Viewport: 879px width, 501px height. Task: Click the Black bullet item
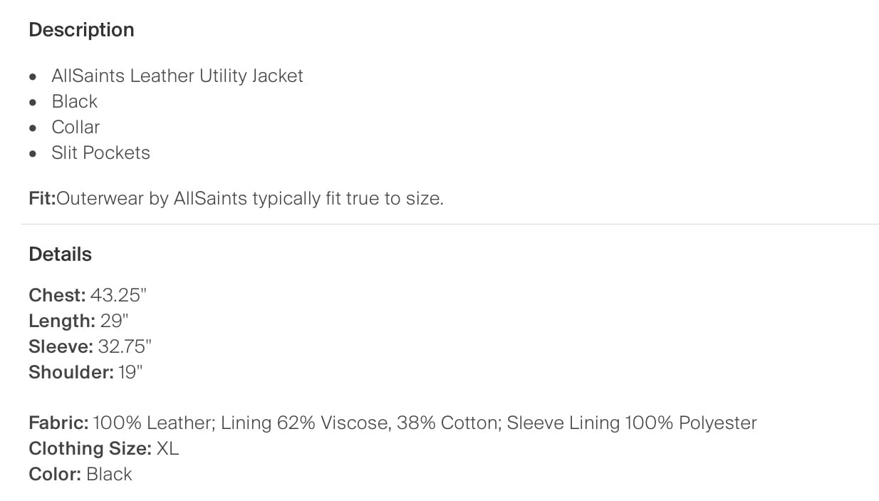pyautogui.click(x=75, y=101)
